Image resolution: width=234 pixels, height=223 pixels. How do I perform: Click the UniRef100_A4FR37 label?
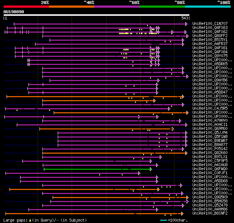pos(210,44)
